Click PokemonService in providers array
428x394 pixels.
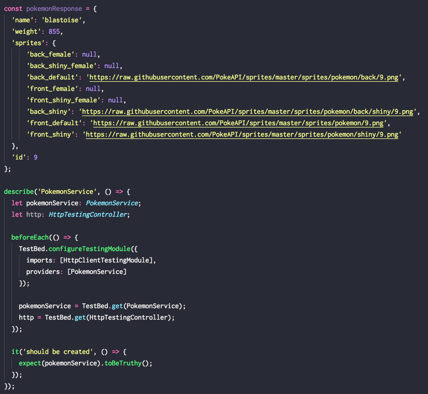(x=97, y=272)
